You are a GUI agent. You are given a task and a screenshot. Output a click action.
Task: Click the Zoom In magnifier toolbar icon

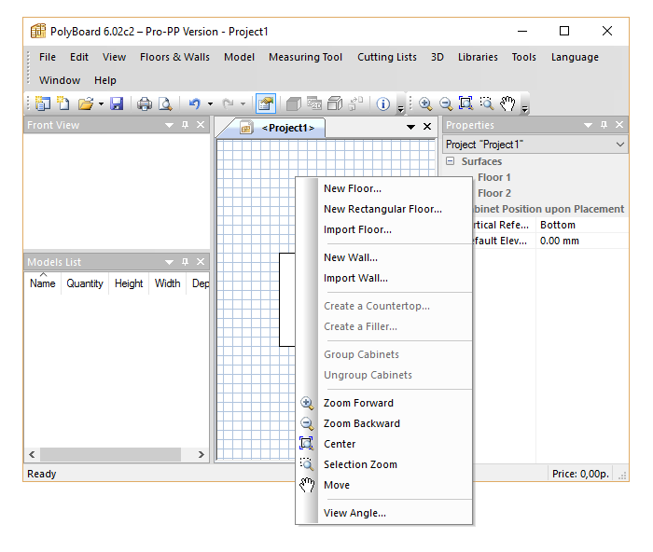[x=425, y=104]
